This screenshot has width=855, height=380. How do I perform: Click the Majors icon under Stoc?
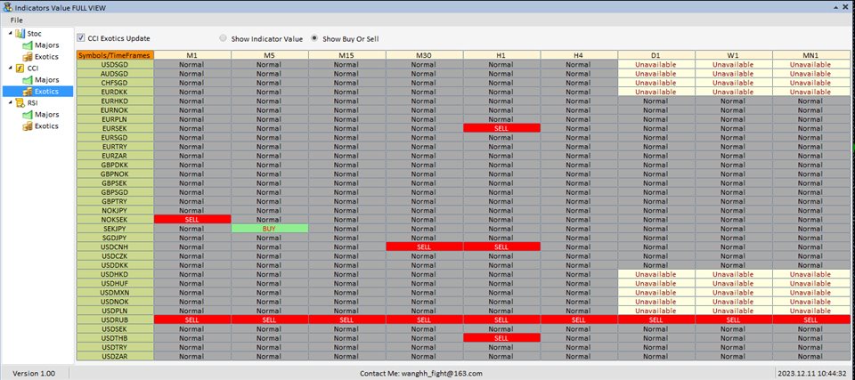28,45
